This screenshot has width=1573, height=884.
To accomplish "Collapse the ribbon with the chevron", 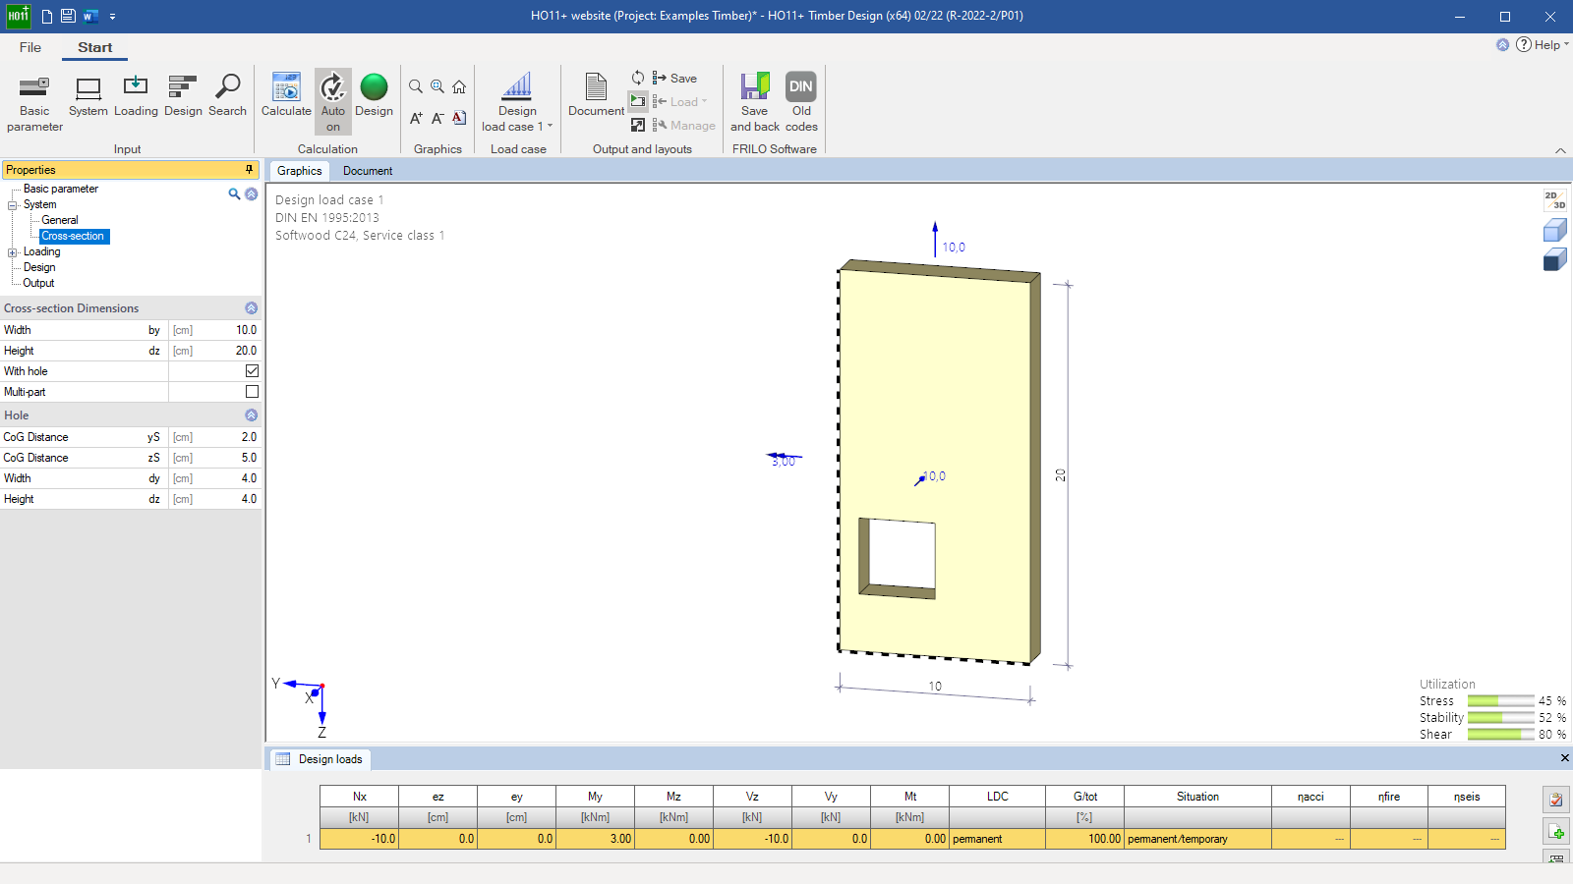I will 1560,150.
